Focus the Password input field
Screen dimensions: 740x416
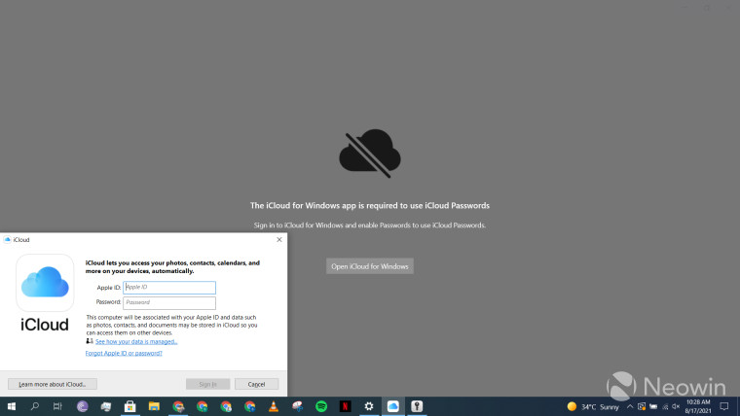169,302
